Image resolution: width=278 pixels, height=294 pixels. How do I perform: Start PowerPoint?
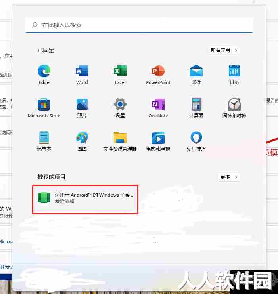click(x=158, y=74)
